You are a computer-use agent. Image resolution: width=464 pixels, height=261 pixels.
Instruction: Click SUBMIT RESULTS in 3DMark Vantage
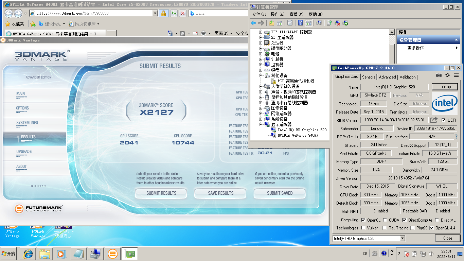(161, 193)
